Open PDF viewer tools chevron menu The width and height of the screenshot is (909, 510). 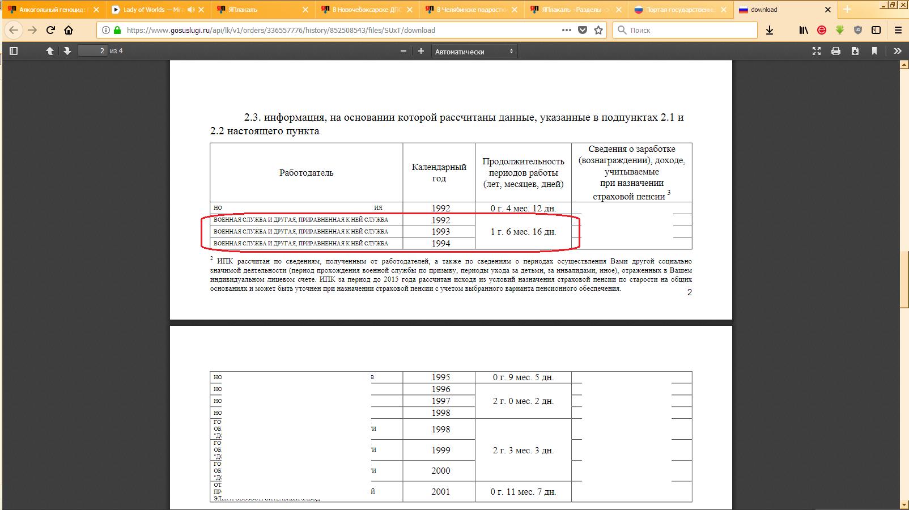898,51
